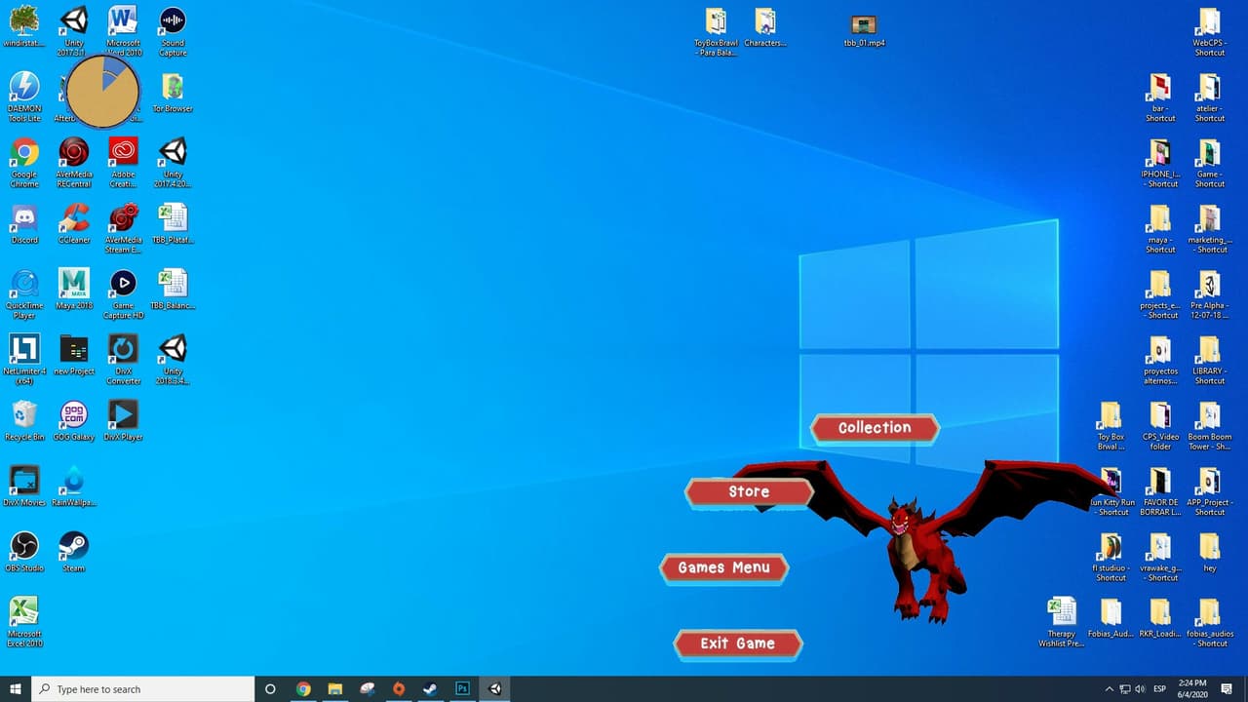
Task: Open Photoshop from the taskbar
Action: click(x=462, y=689)
